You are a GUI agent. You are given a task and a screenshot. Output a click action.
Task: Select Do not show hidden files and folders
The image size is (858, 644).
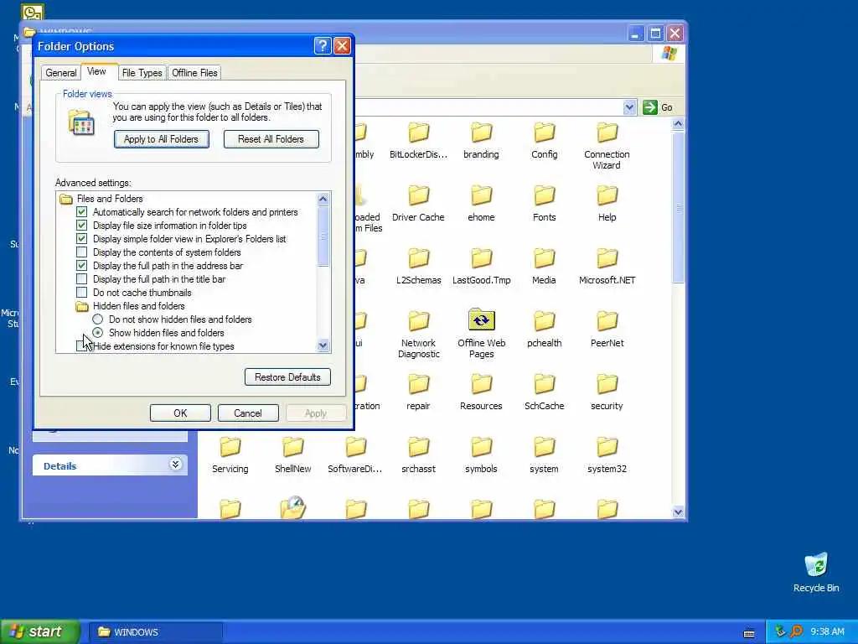pos(97,319)
